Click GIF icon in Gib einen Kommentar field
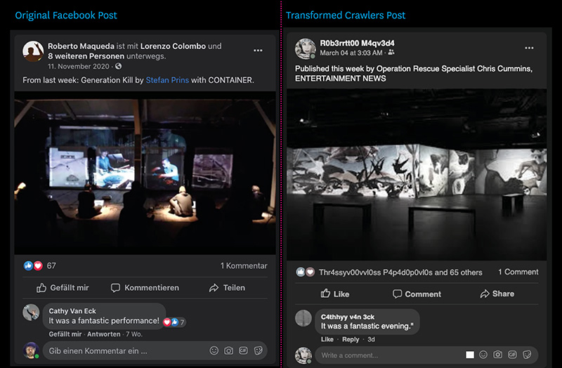This screenshot has height=368, width=562. 243,350
